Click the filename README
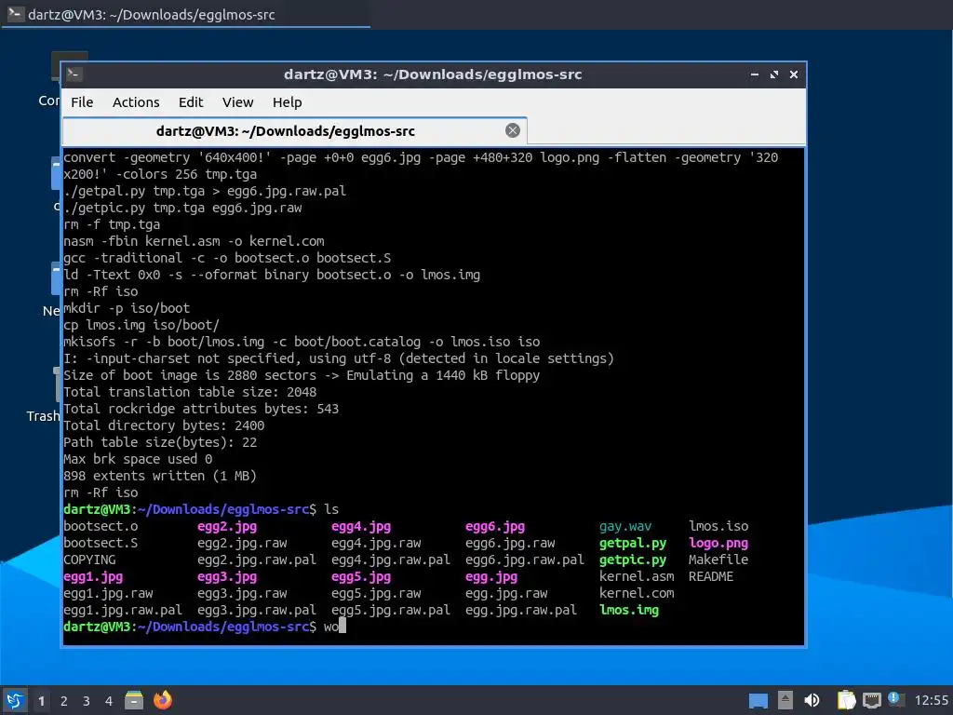 711,576
